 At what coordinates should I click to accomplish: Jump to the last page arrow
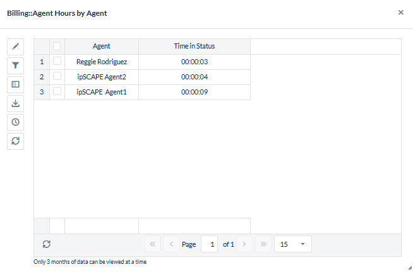[263, 244]
